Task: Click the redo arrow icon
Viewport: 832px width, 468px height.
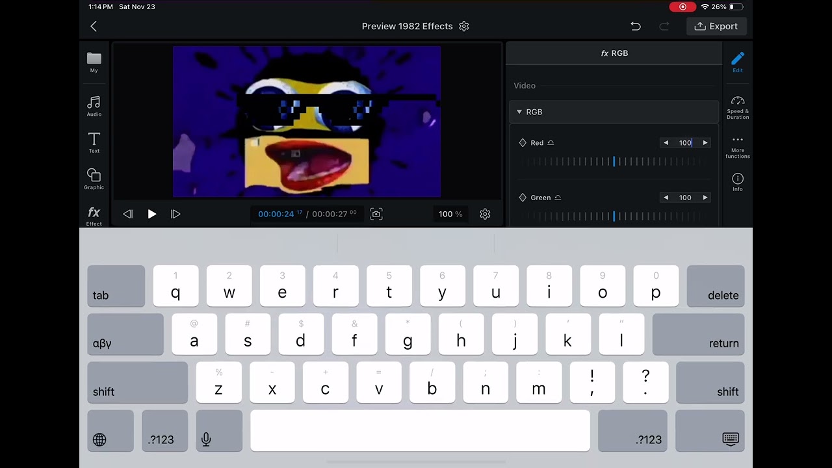Action: [x=664, y=26]
